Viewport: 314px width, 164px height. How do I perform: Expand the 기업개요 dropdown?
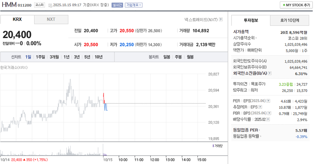click(x=134, y=5)
